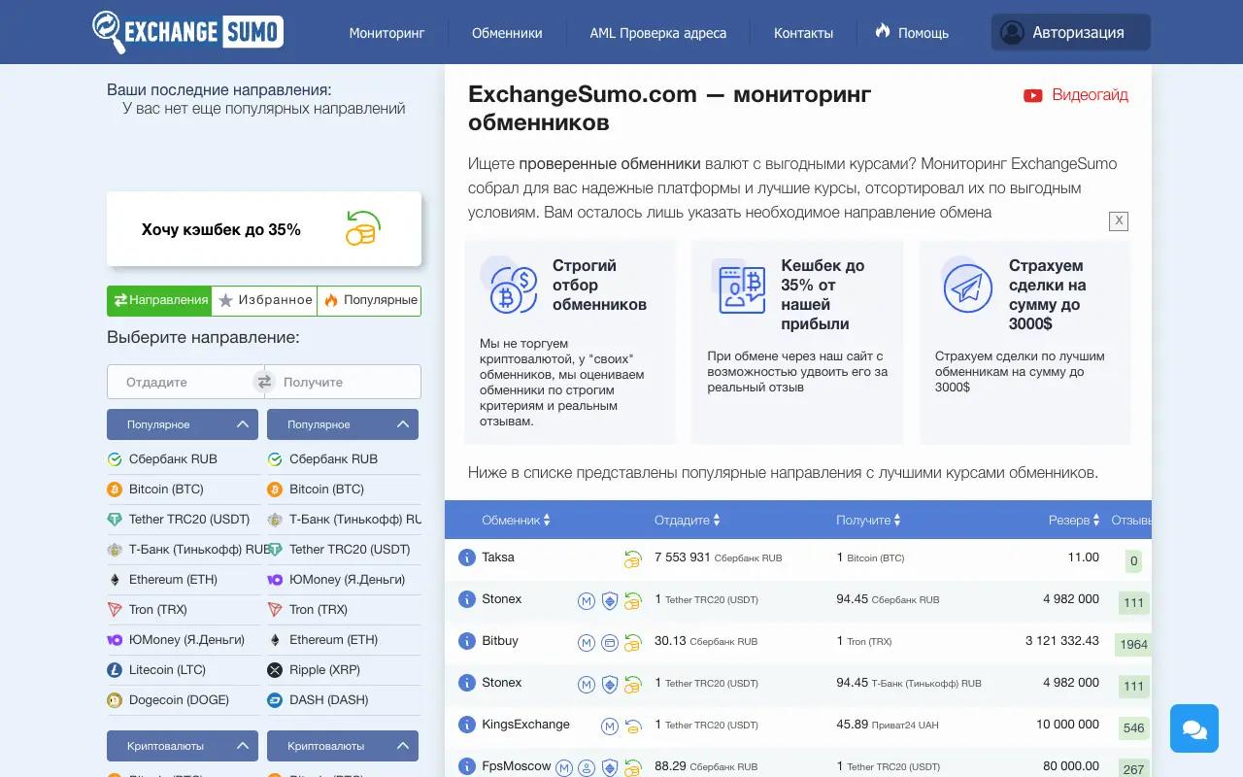The image size is (1243, 777).
Task: Open info icon for Bitbuy exchanger
Action: (467, 641)
